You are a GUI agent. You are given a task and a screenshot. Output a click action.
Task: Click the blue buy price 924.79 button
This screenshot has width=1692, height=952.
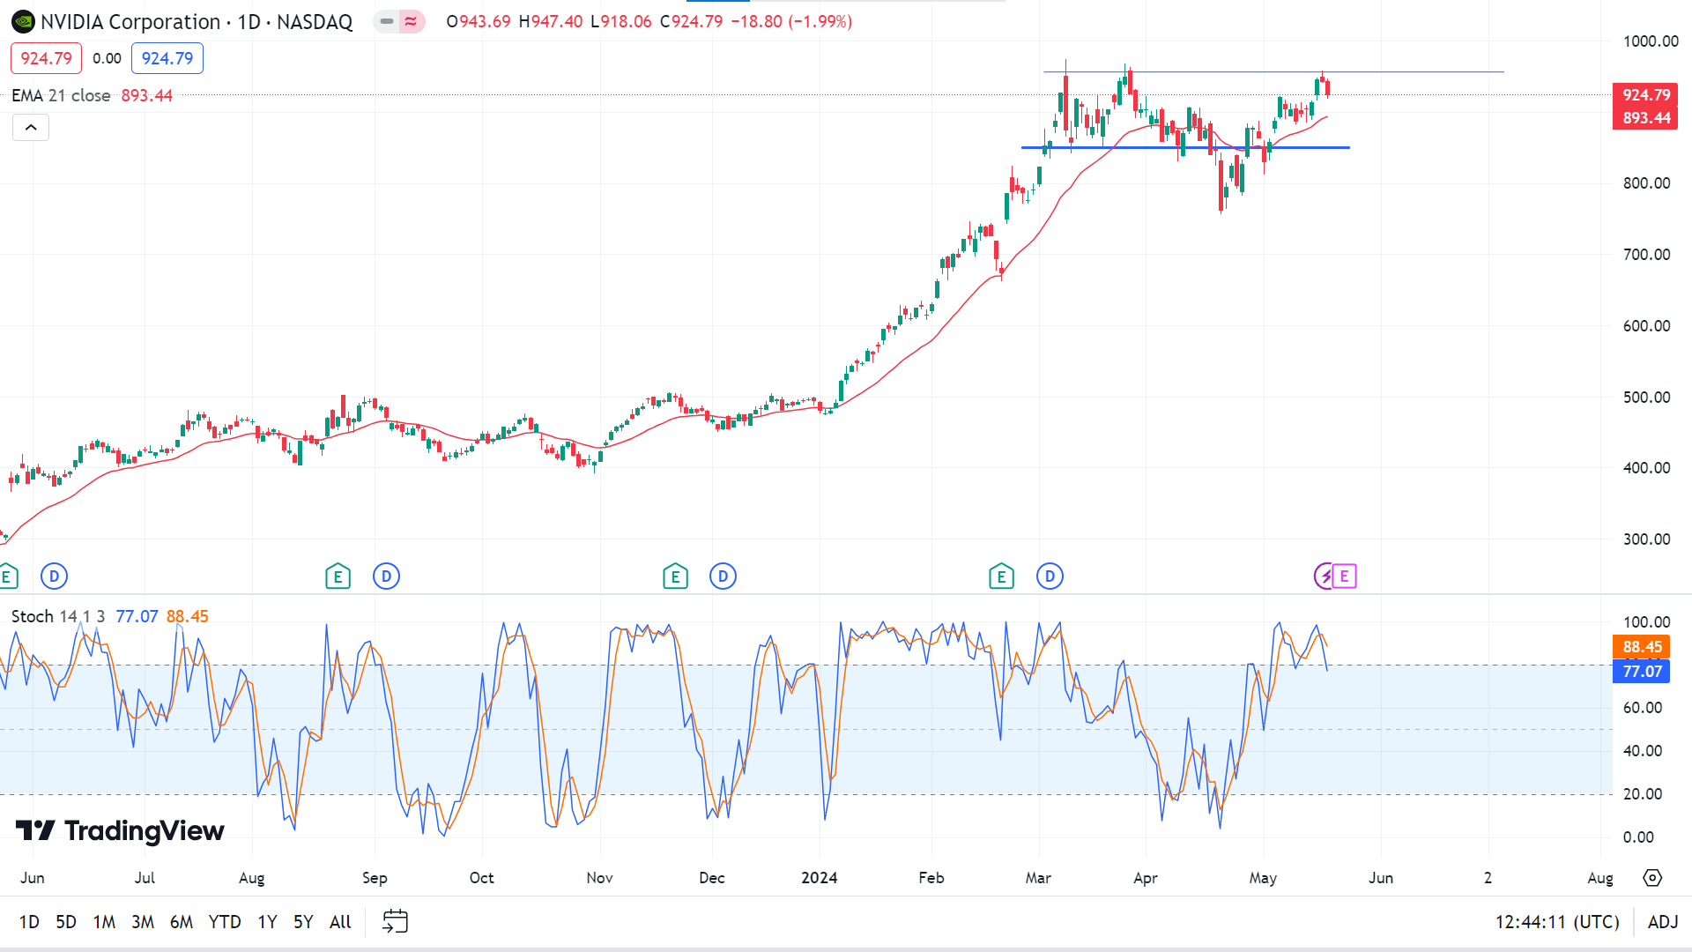167,58
